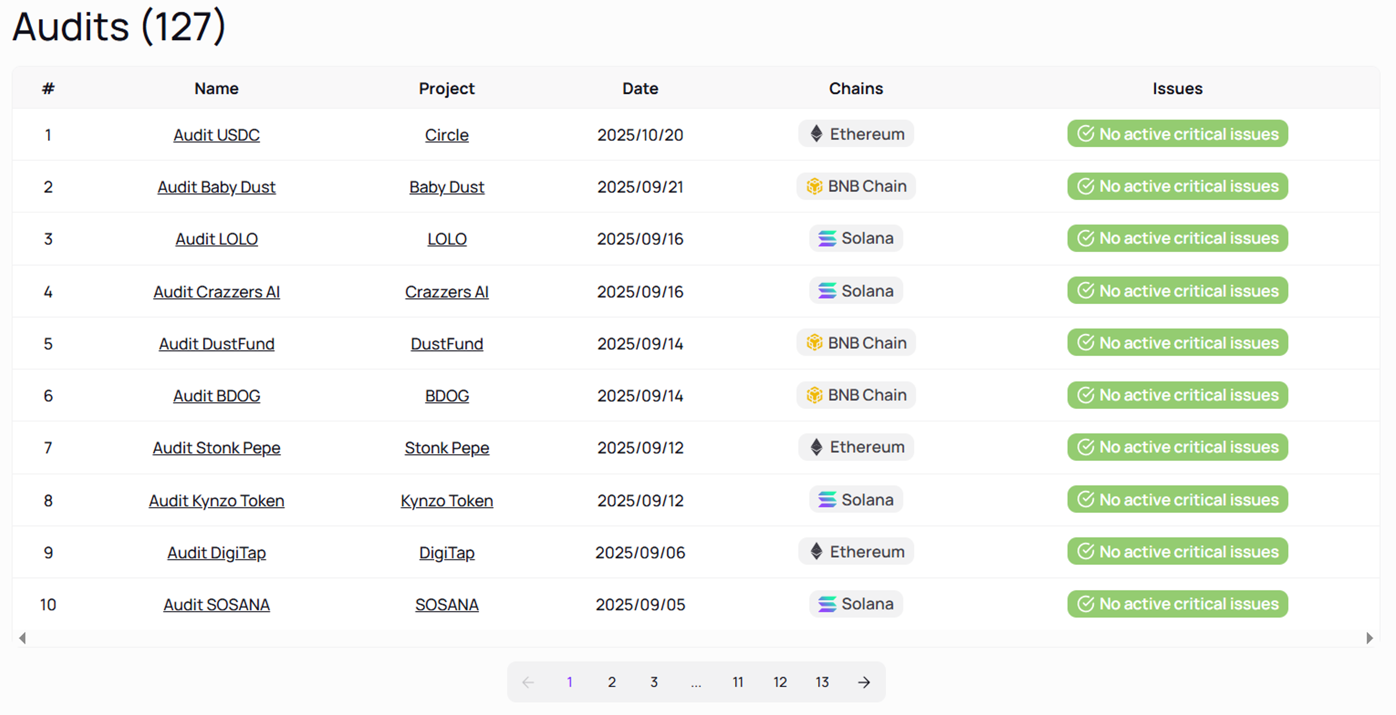Open the Audit Stonk Pepe link
The height and width of the screenshot is (715, 1396).
(216, 448)
